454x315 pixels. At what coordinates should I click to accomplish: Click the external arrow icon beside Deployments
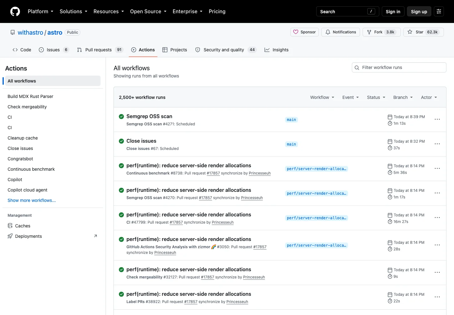click(96, 236)
